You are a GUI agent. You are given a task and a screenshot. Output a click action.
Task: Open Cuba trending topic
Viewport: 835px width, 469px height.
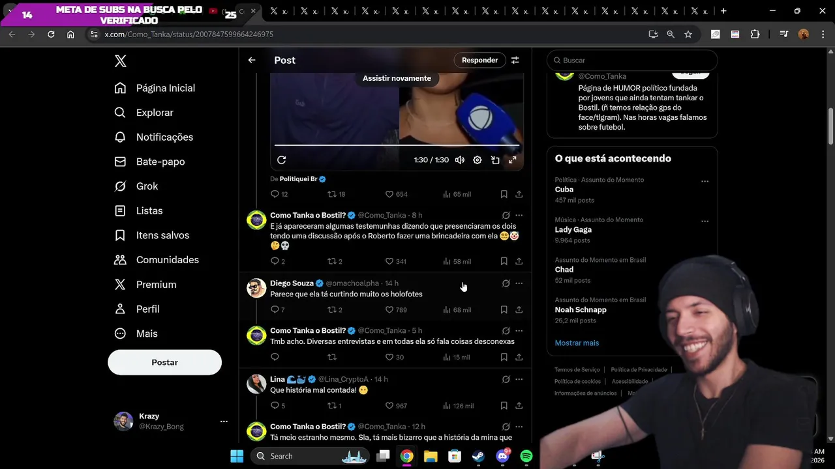[x=564, y=190]
